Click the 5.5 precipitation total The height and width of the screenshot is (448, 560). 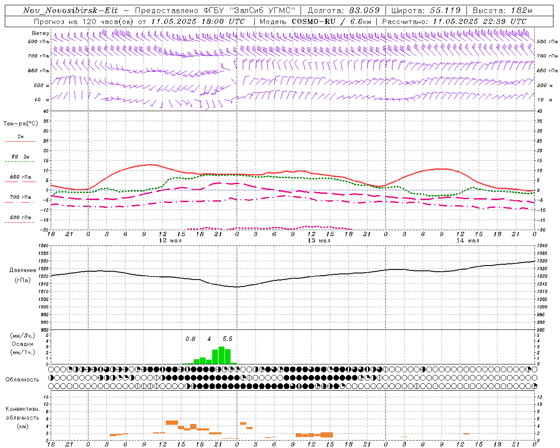227,339
